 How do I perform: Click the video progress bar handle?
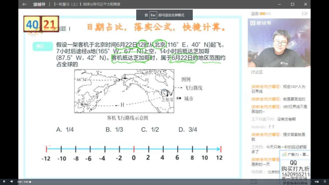(30, 182)
